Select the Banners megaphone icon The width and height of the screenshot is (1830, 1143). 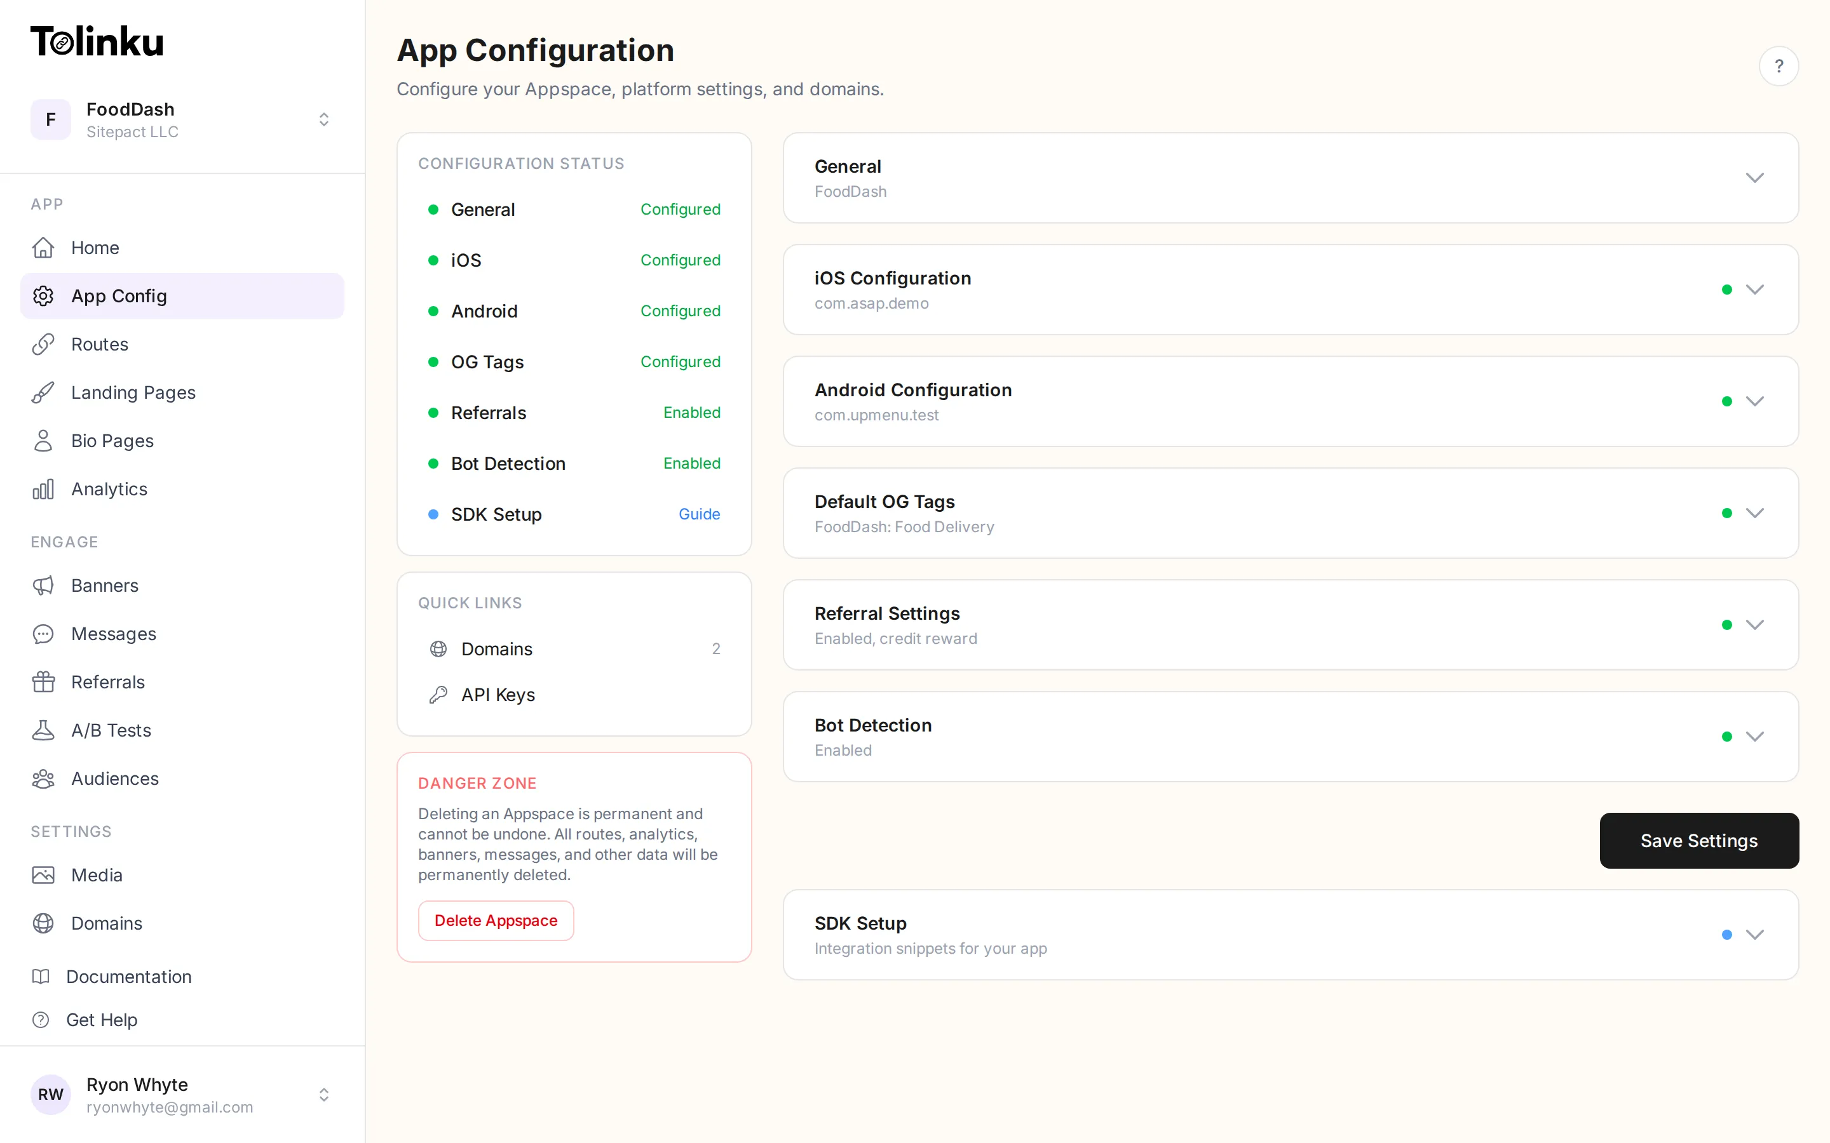click(x=43, y=585)
